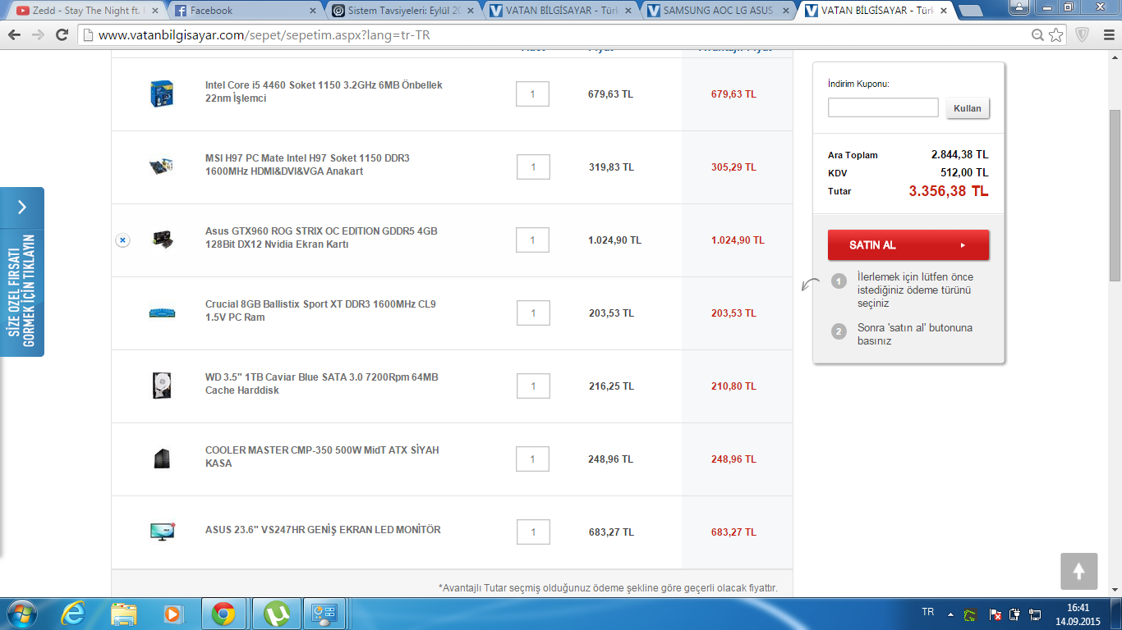Viewport: 1122px width, 630px height.
Task: Open Windows Explorer from the taskbar
Action: coord(124,614)
